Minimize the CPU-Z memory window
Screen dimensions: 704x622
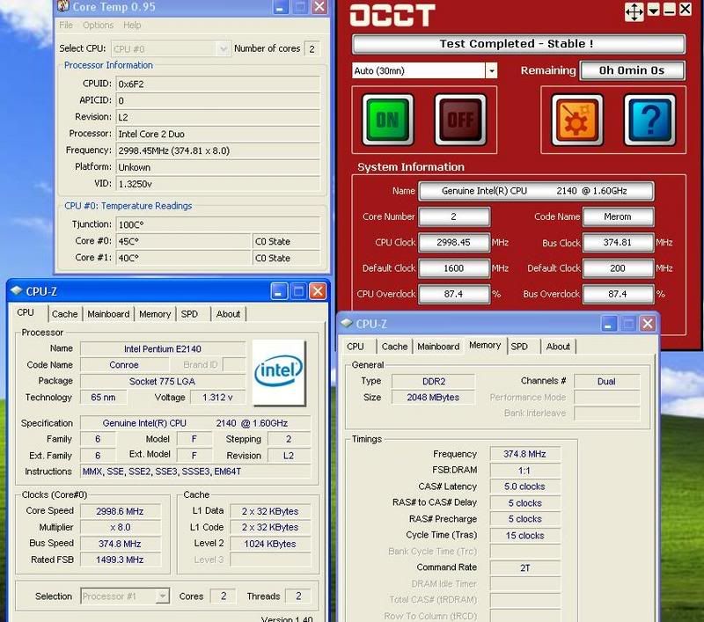click(x=608, y=324)
